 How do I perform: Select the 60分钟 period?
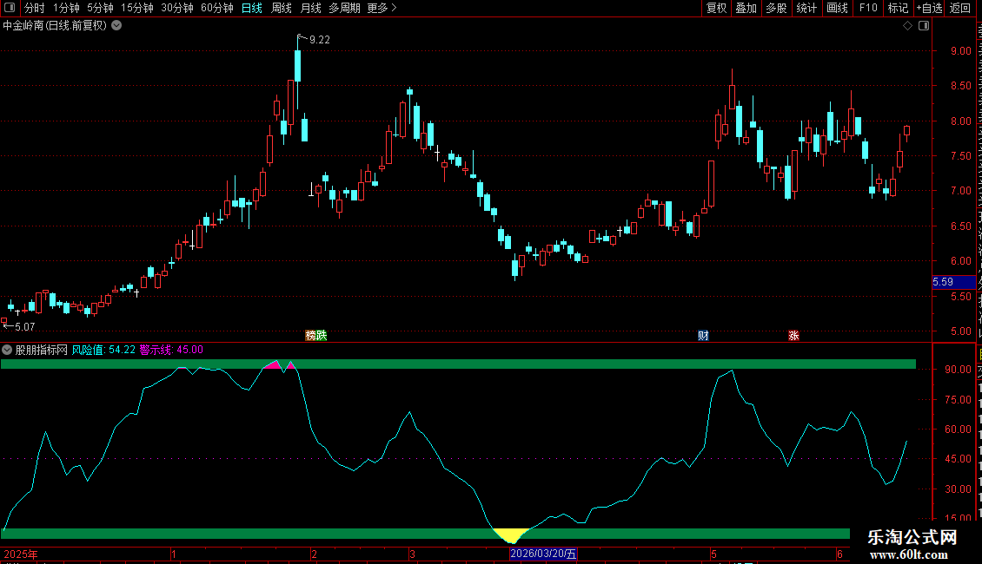(x=217, y=8)
